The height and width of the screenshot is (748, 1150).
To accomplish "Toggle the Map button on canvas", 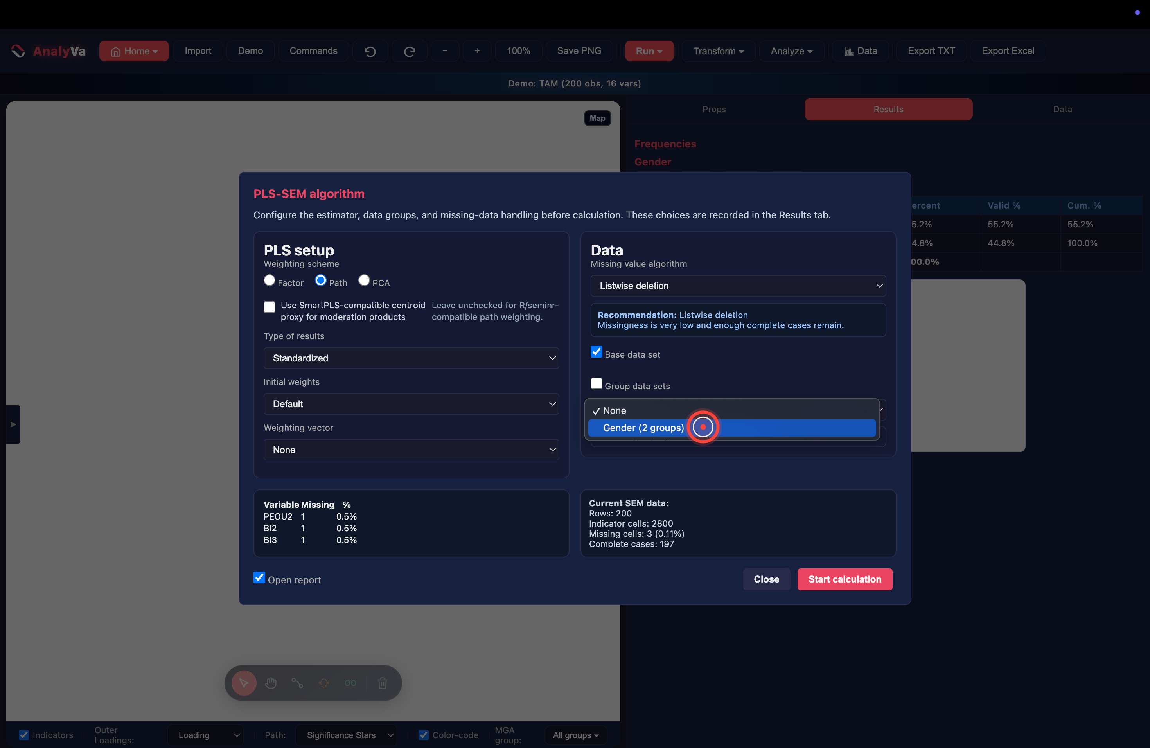I will tap(597, 118).
